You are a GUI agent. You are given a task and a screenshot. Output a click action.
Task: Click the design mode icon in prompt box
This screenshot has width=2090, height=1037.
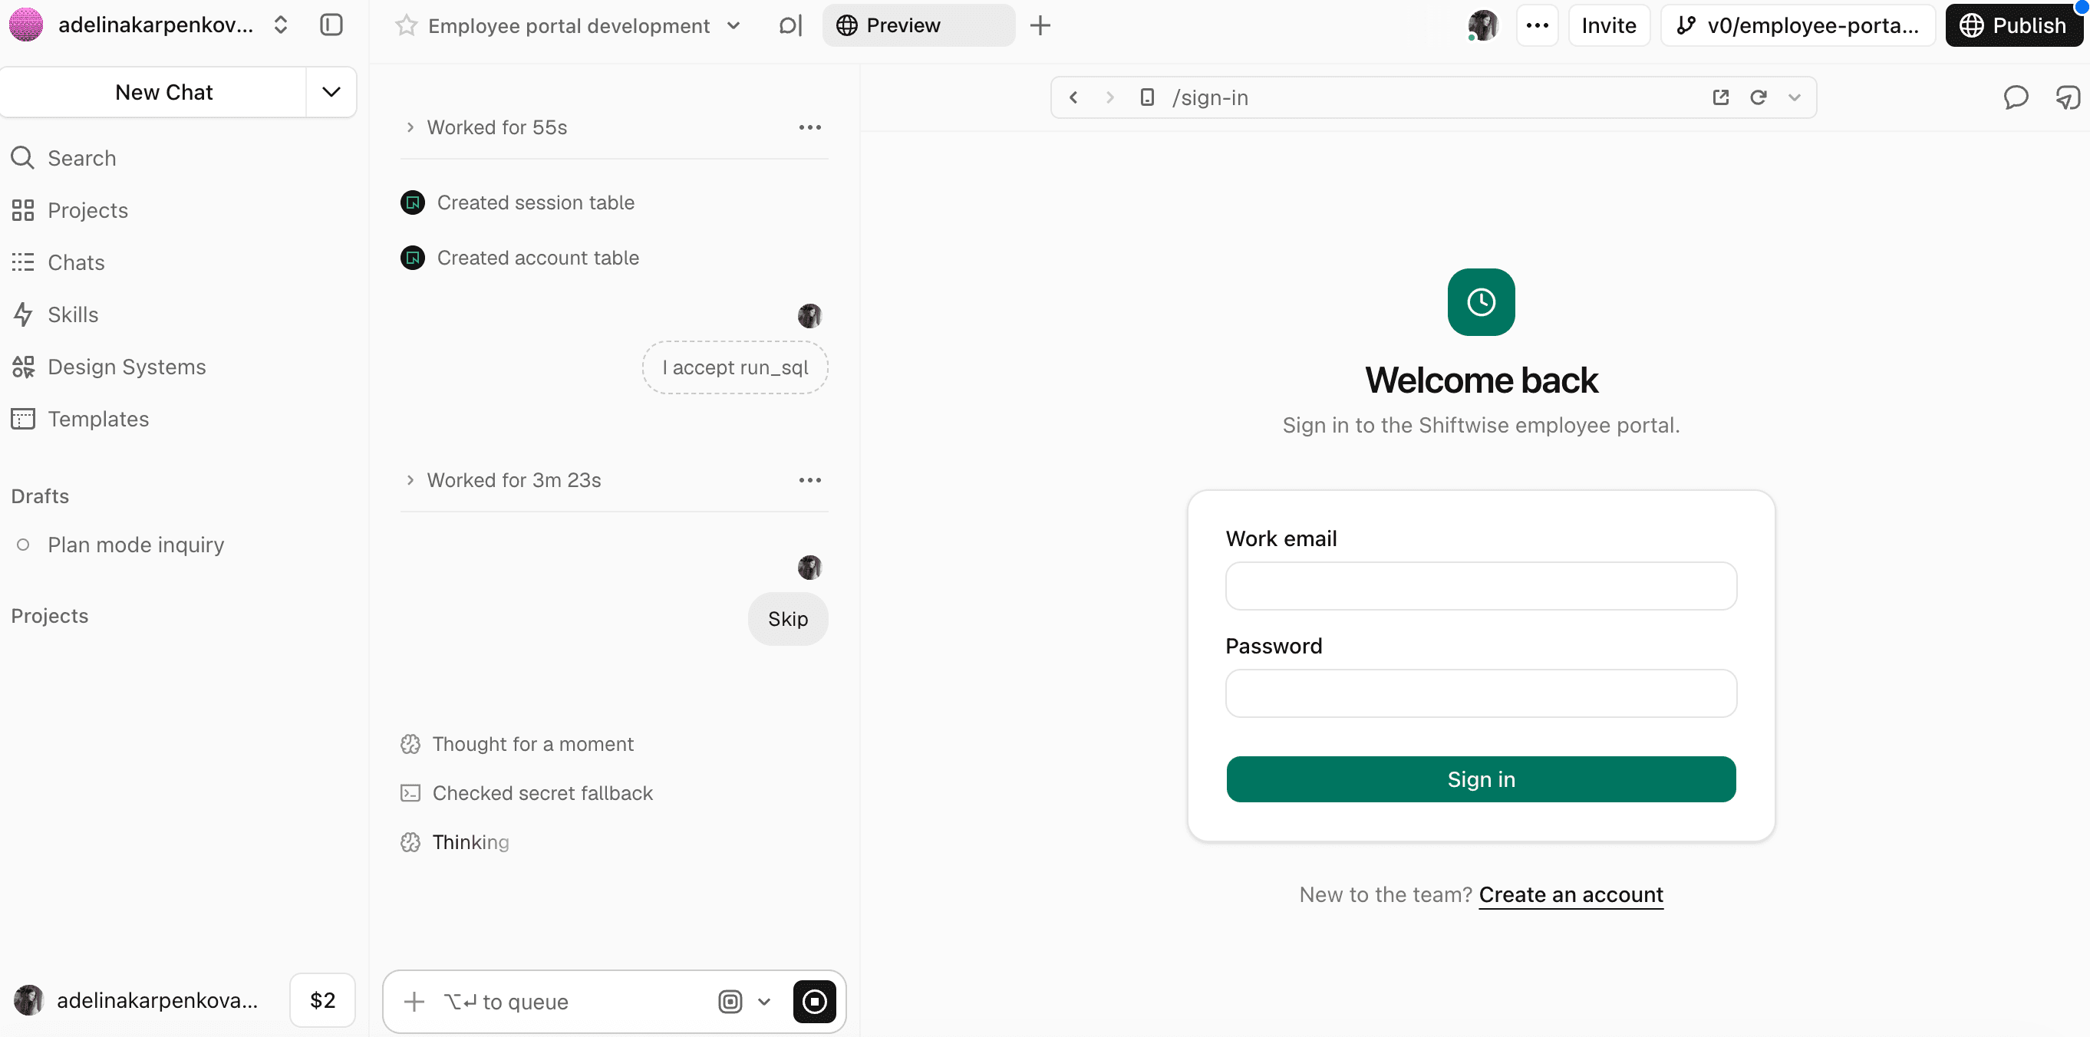(x=730, y=1002)
